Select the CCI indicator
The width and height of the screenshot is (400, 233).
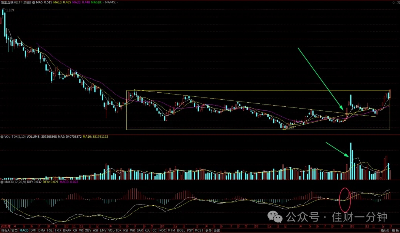click(155, 230)
